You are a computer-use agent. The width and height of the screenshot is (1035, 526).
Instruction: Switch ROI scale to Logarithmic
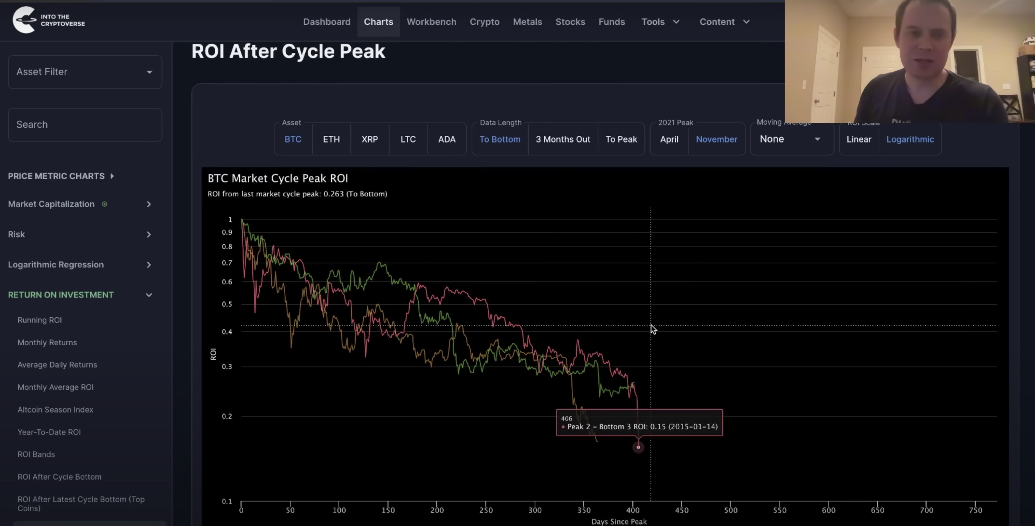(x=910, y=139)
